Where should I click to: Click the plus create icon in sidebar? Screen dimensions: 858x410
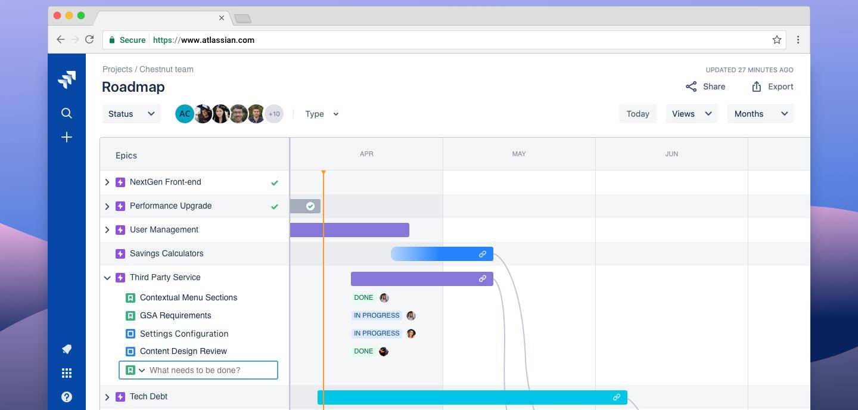pos(67,137)
